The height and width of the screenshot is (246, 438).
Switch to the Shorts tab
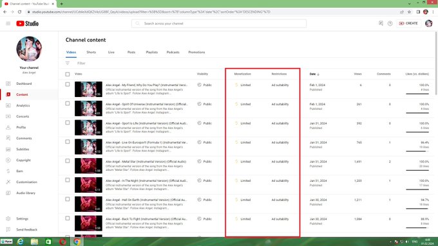(x=91, y=52)
